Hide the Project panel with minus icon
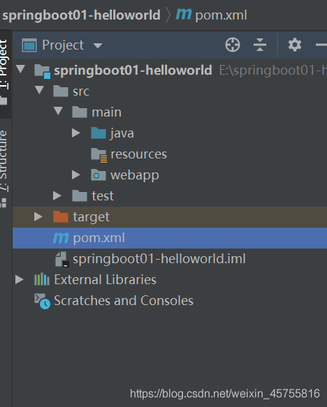 click(x=321, y=45)
